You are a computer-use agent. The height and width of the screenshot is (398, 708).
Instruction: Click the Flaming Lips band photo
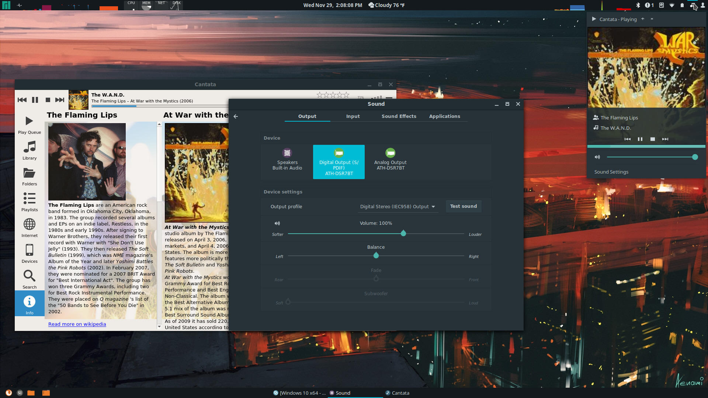coord(87,162)
